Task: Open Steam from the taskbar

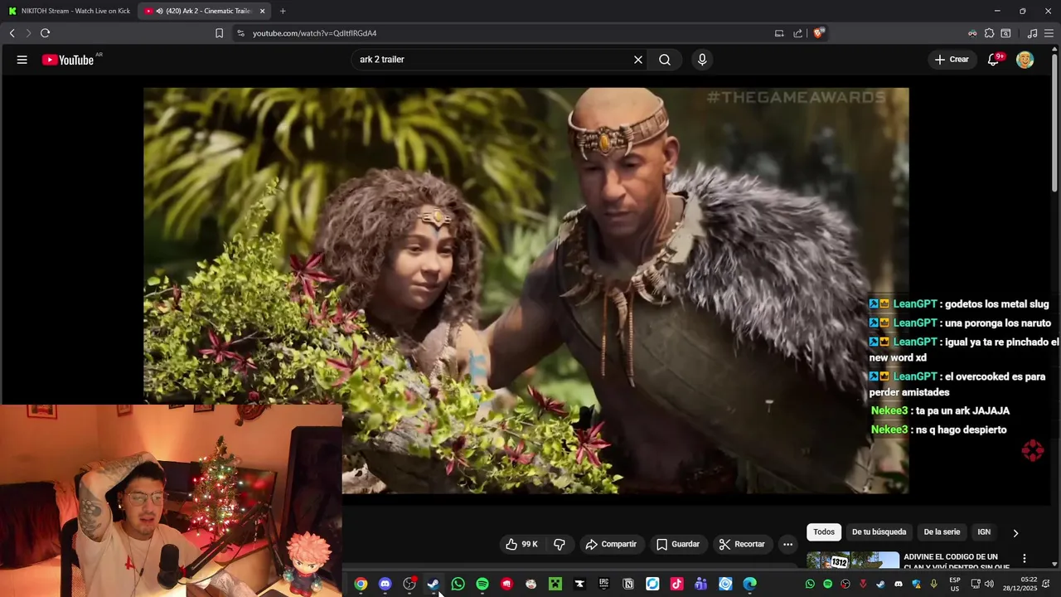Action: coord(434,584)
